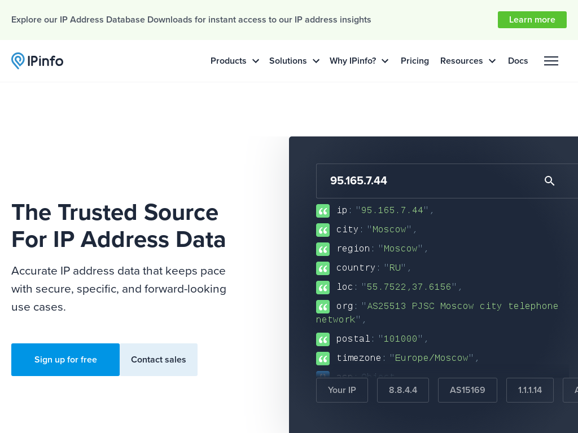The width and height of the screenshot is (578, 433).
Task: Expand the Solutions dropdown menu
Action: pyautogui.click(x=294, y=61)
